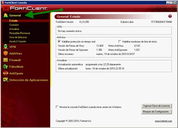This screenshot has height=128, width=178.
Task: Click Motor AntiVirus value 4.143
Action: coord(137,46)
